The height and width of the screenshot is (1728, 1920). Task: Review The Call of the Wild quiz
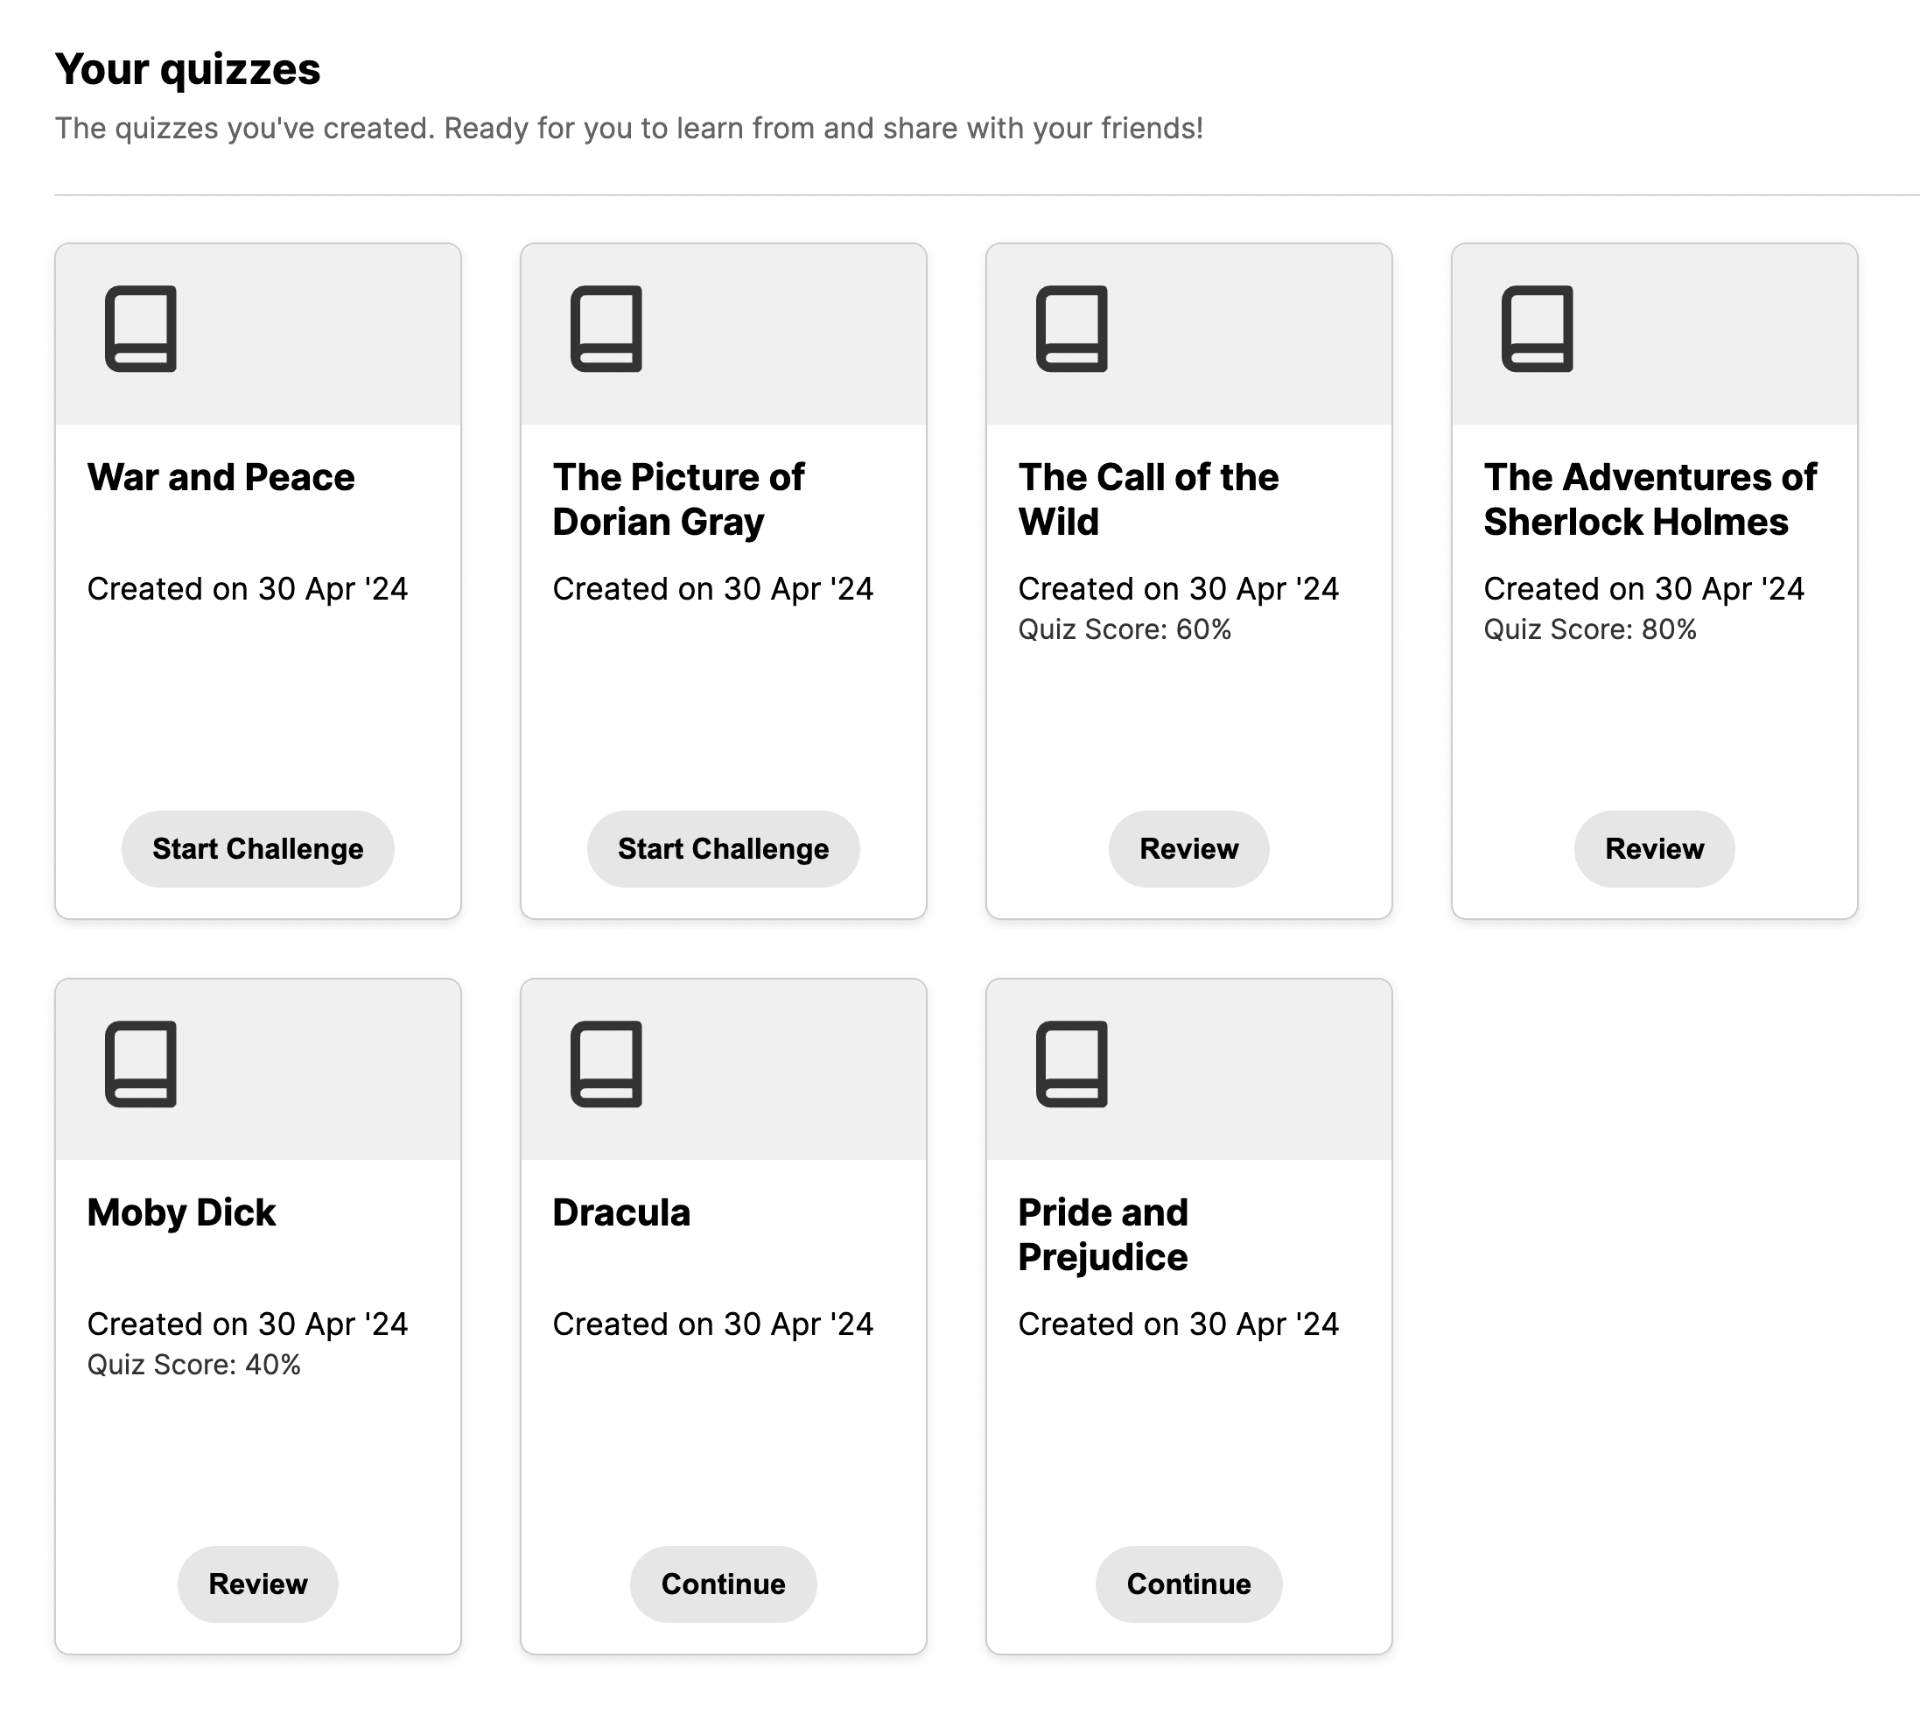[1188, 848]
